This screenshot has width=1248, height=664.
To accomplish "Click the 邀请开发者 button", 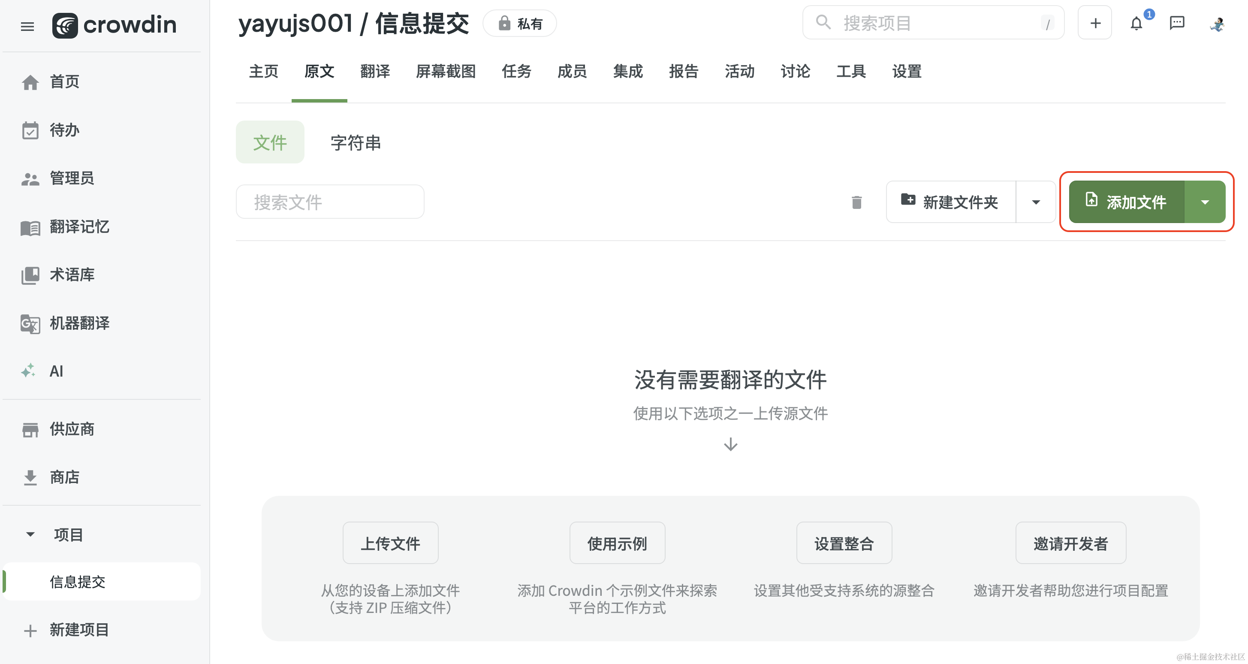I will pos(1071,543).
